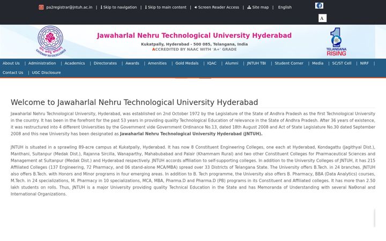Open the Facebook page icon
This screenshot has width=386, height=241.
coord(319,5)
